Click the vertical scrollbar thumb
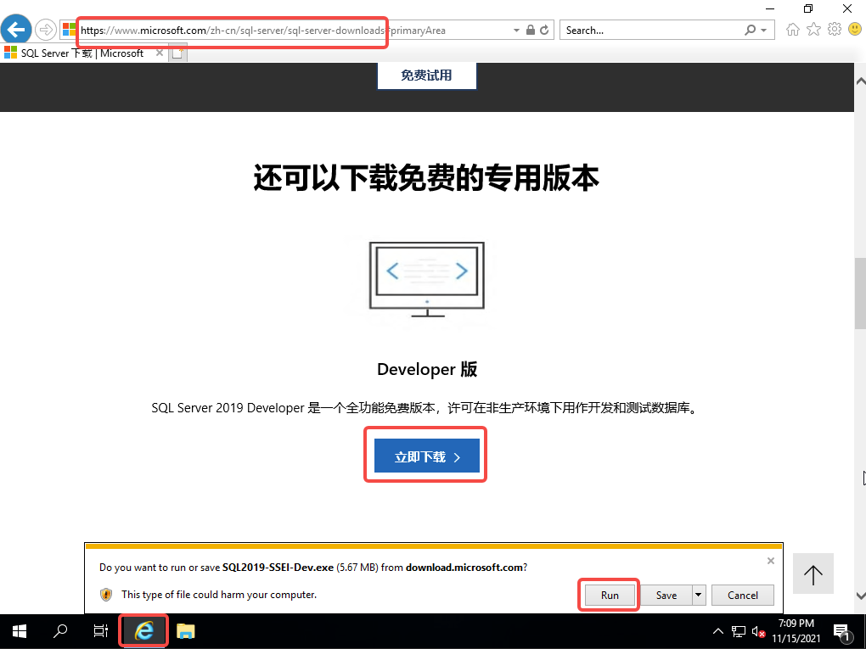This screenshot has width=866, height=649. pyautogui.click(x=860, y=294)
